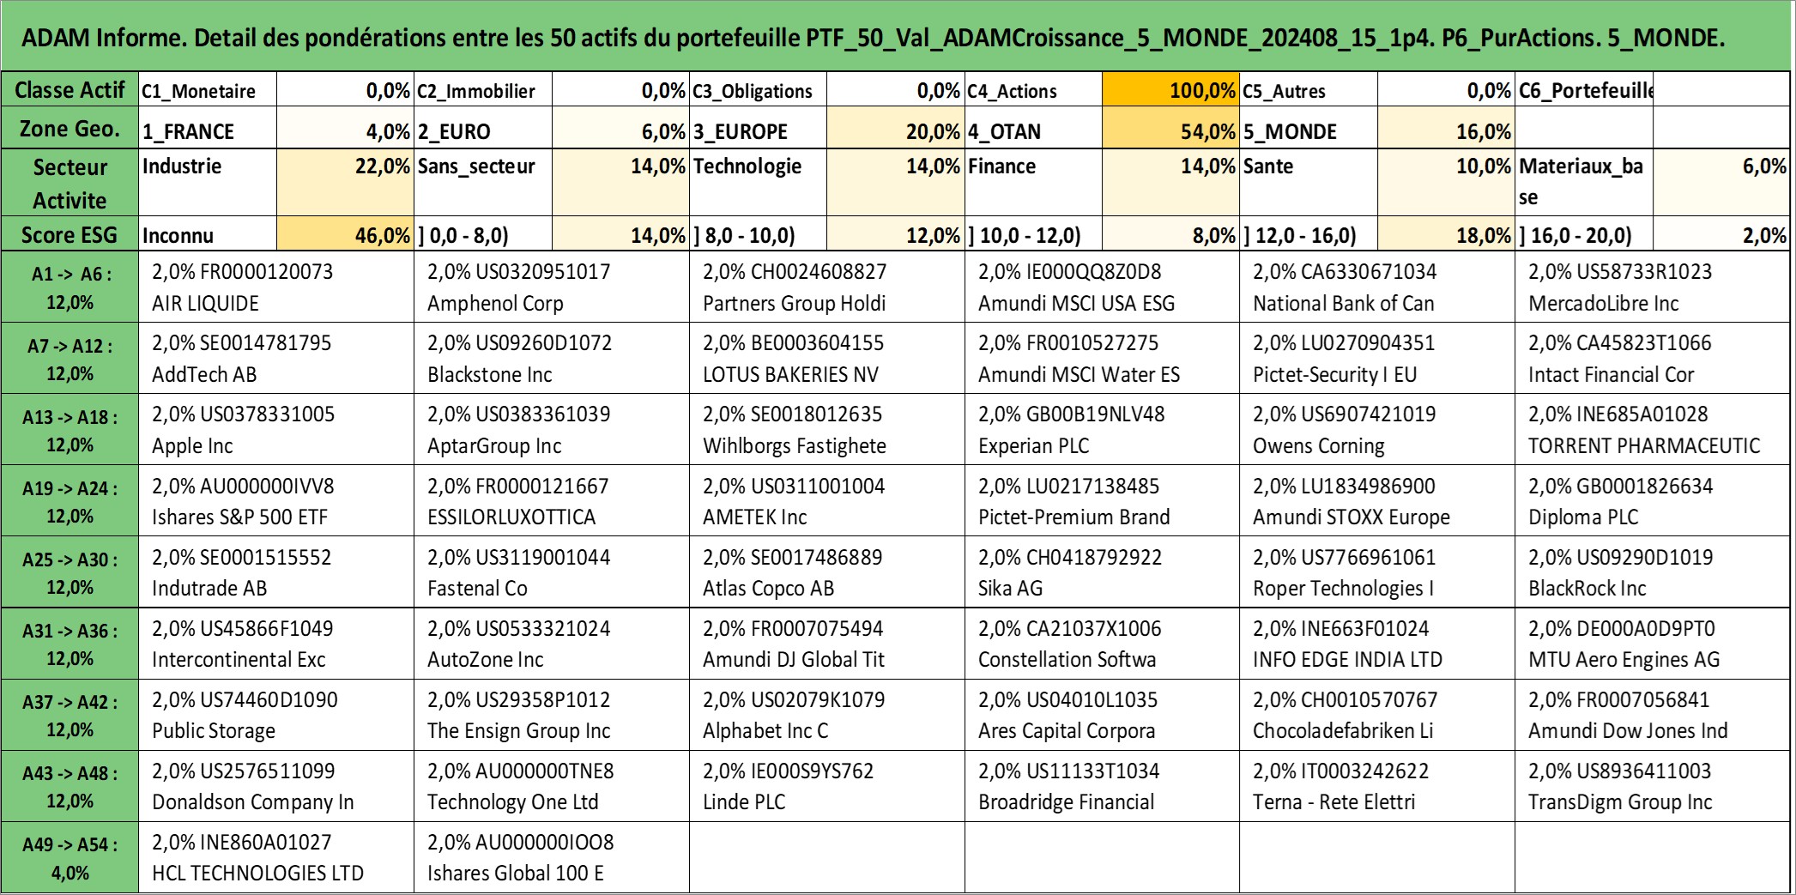Click the AptarGroup Inc cell
1796x895 pixels.
pos(552,430)
